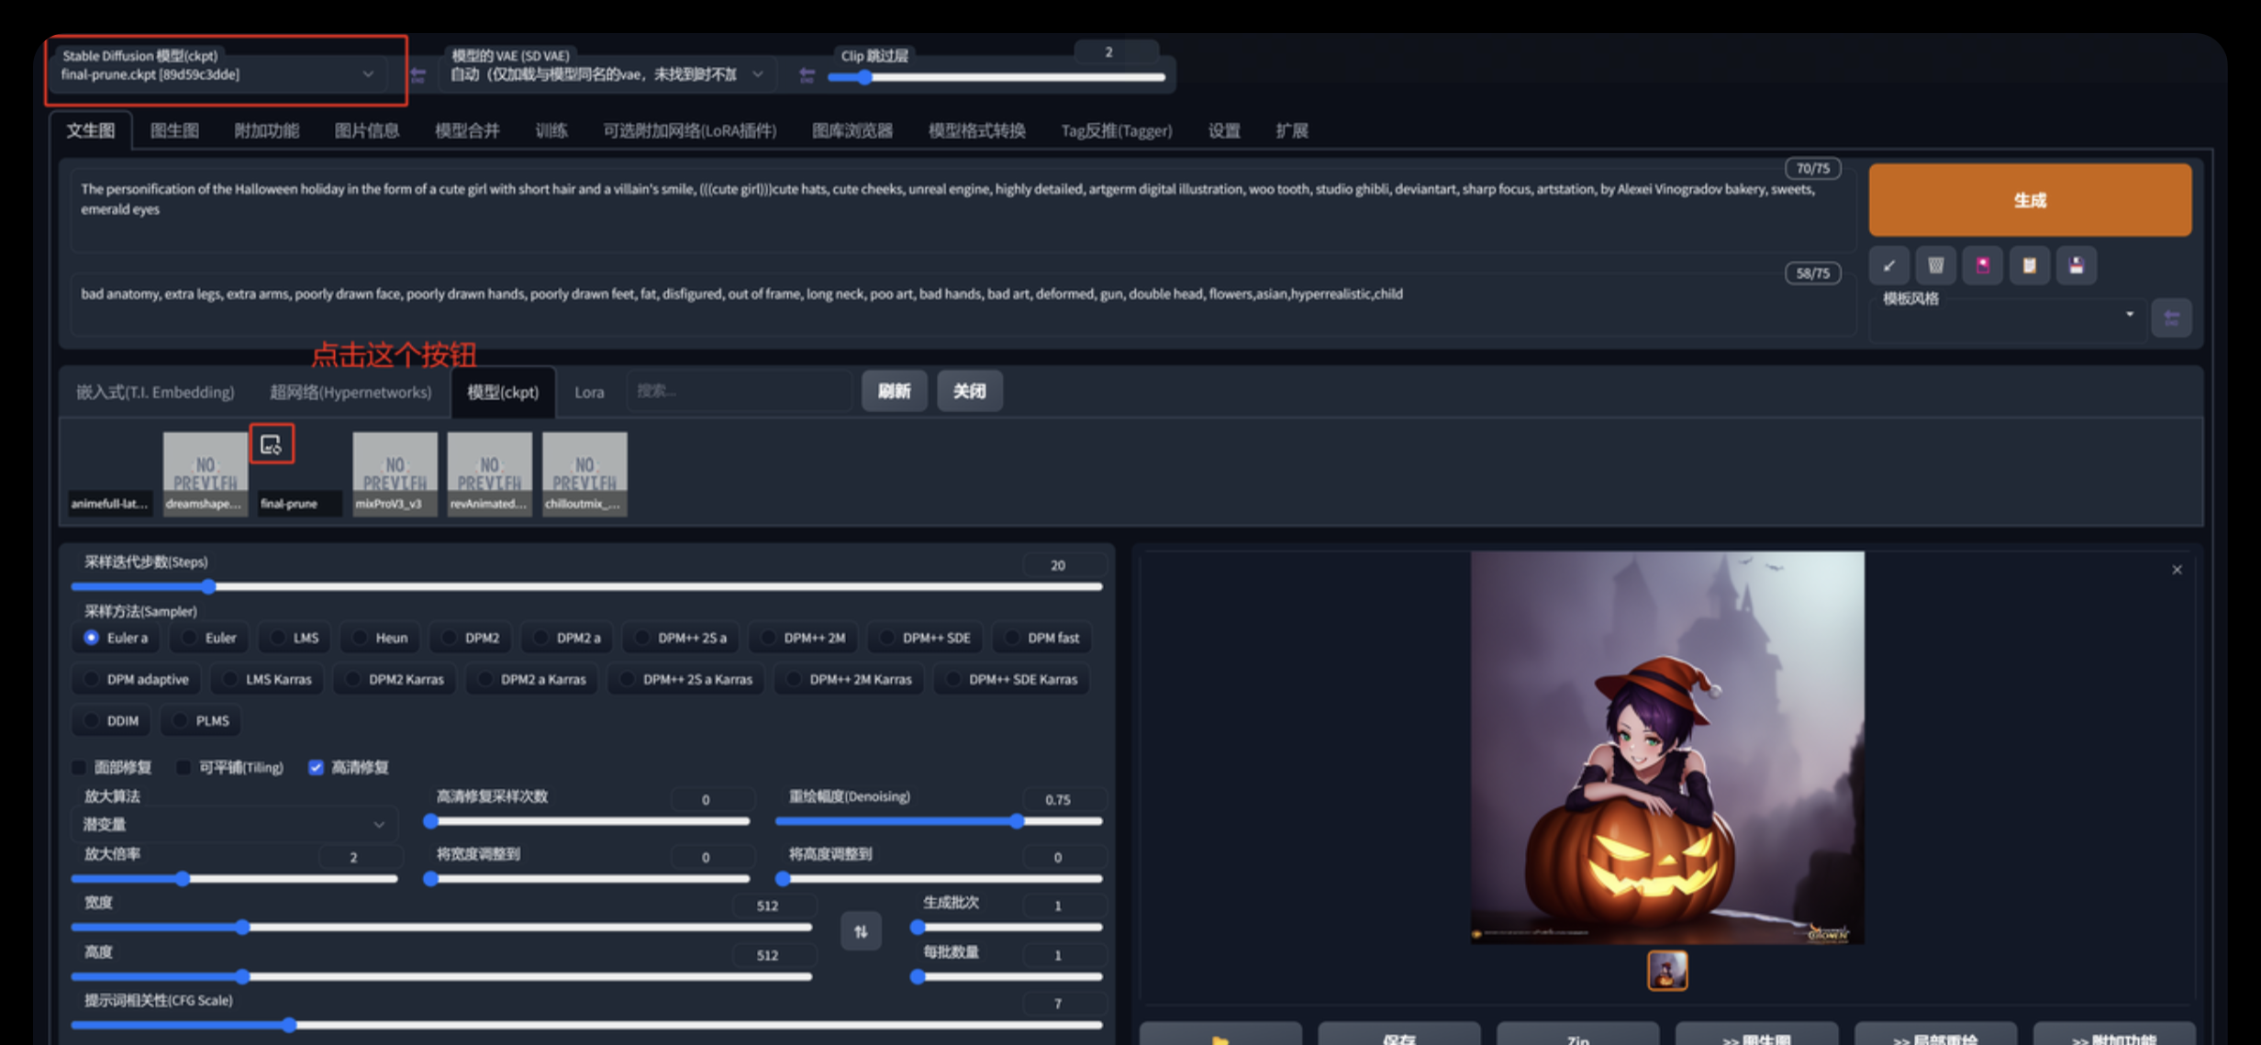Click the refresh icon next to checkpoint dropdown
Screen dimensions: 2261x1045
click(x=418, y=75)
